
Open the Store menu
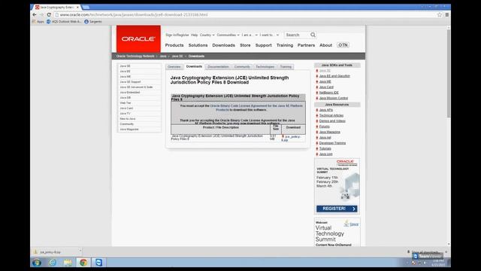(x=245, y=45)
